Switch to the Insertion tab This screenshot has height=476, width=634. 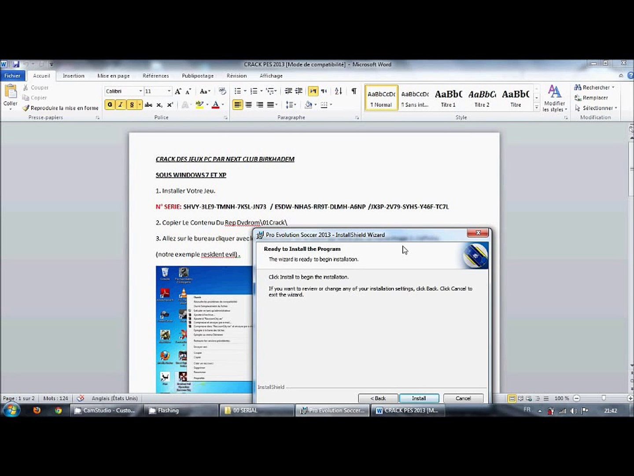pyautogui.click(x=74, y=76)
